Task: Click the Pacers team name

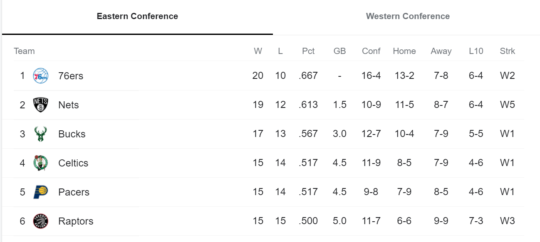Action: [x=74, y=192]
